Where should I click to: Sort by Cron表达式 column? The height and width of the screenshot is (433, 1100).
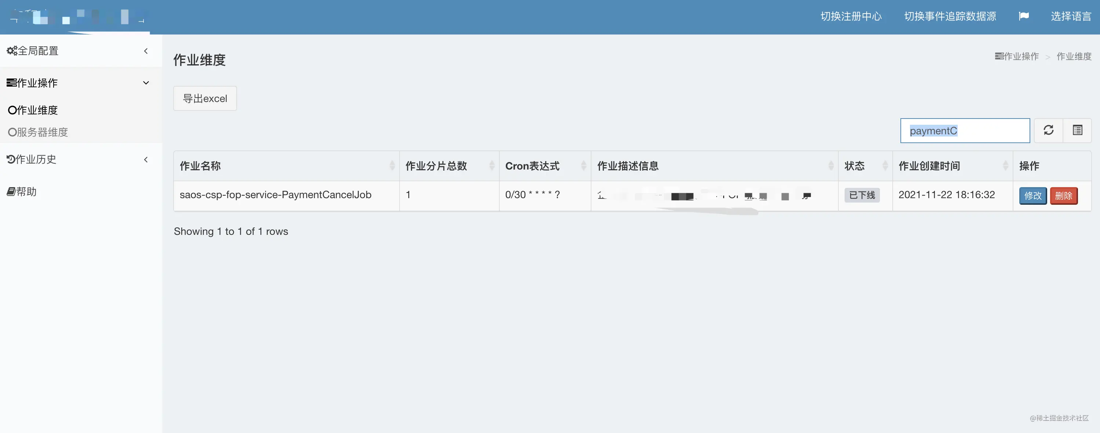545,166
